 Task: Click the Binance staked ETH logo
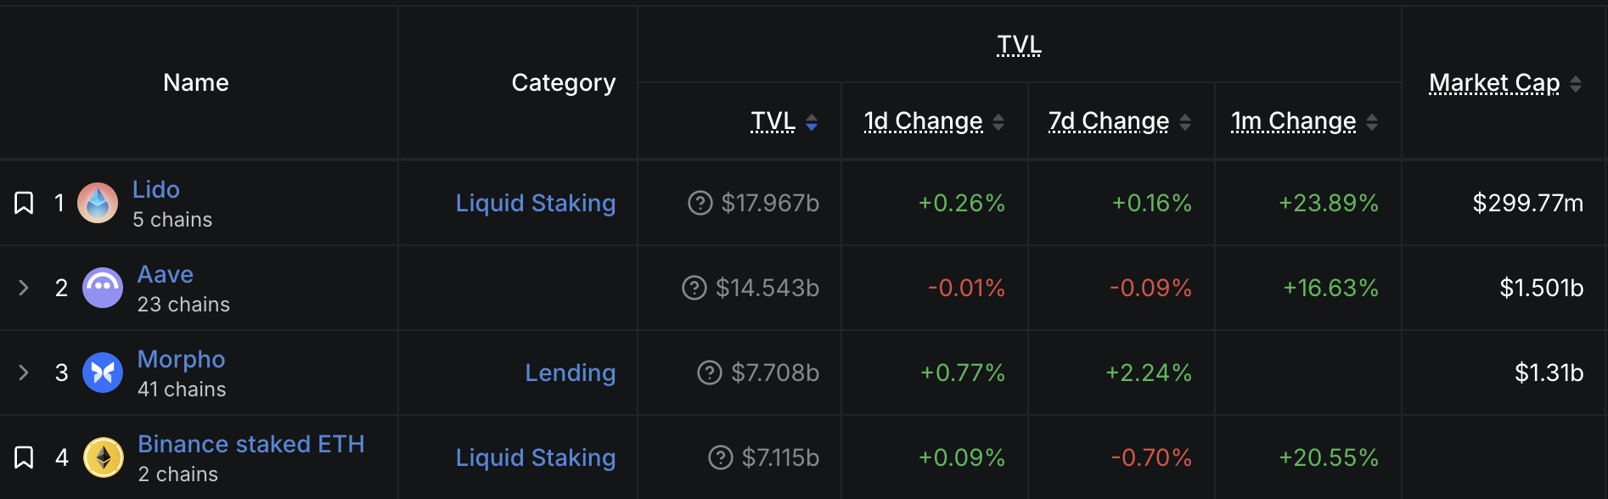point(104,457)
